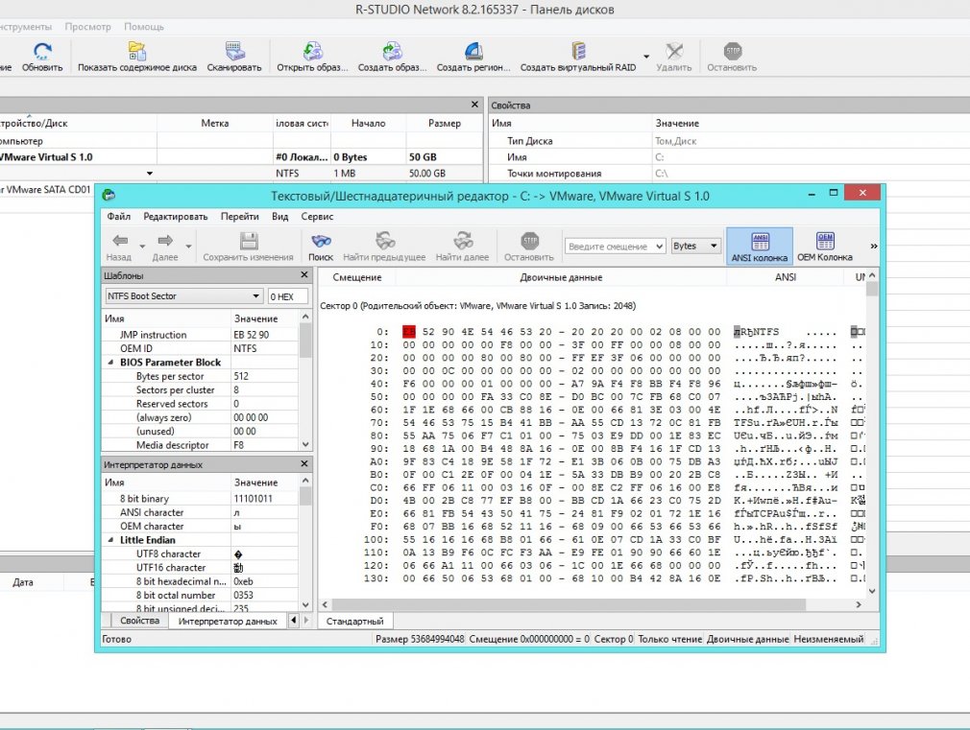The height and width of the screenshot is (730, 970).
Task: Click the Остановить icon in main toolbar
Action: click(x=733, y=51)
